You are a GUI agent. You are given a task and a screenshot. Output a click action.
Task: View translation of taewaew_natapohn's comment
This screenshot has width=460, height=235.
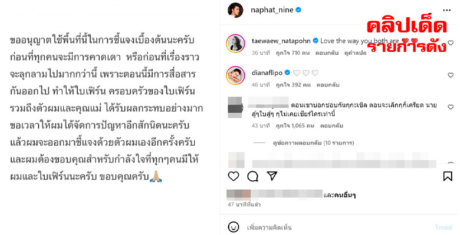(355, 53)
